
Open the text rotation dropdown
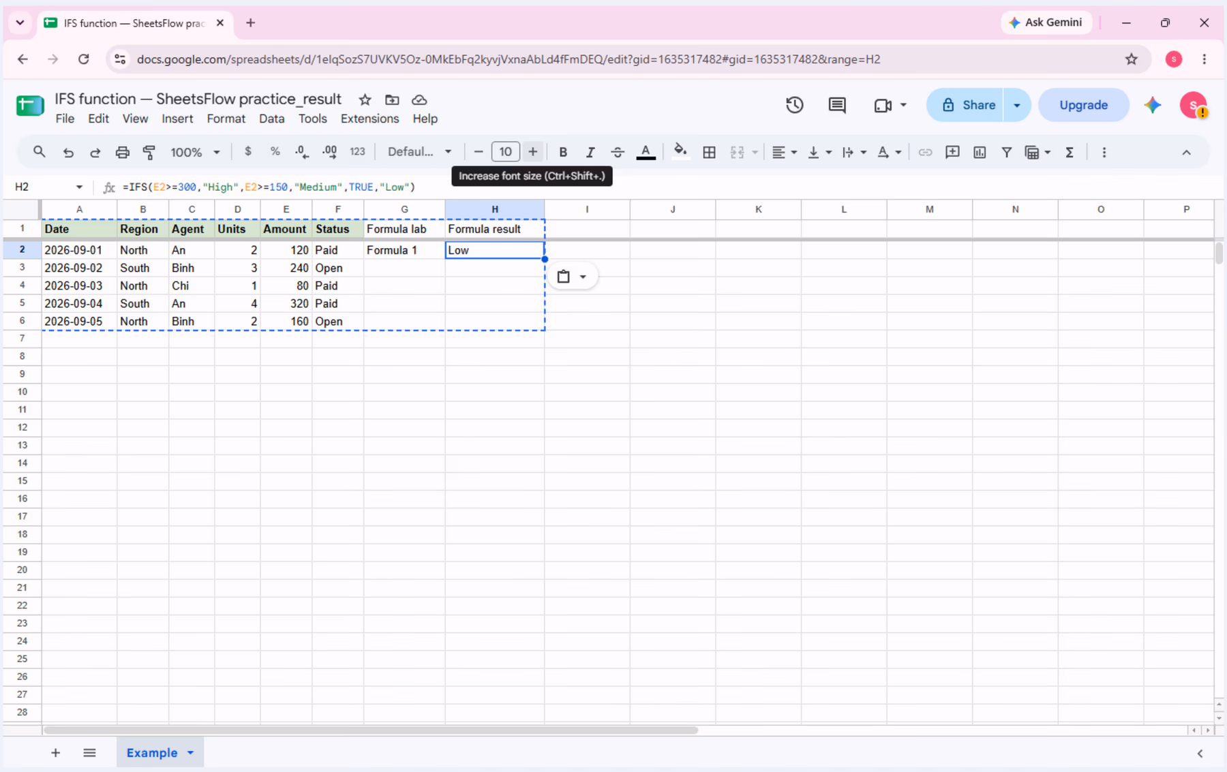tap(889, 152)
